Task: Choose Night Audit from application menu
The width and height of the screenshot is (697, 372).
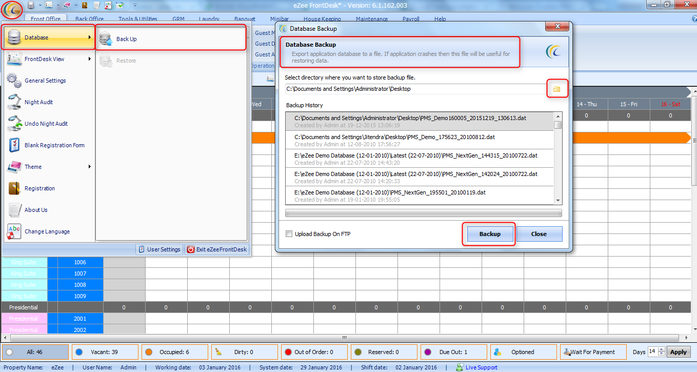Action: tap(49, 102)
